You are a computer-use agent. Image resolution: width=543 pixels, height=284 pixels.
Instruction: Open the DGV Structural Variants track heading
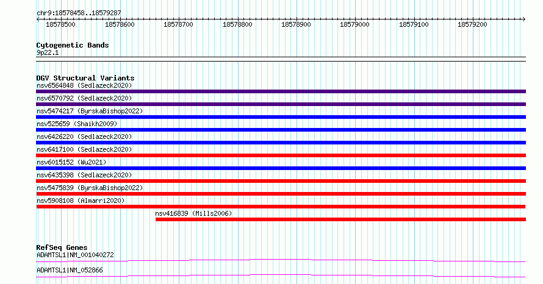pyautogui.click(x=85, y=78)
